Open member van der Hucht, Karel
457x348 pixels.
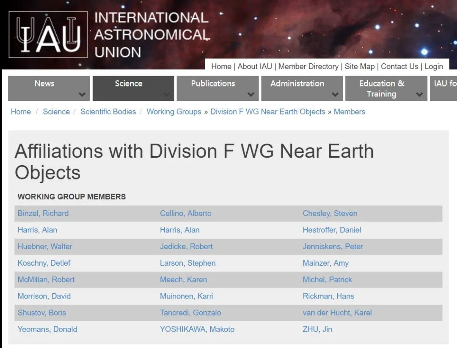pyautogui.click(x=337, y=313)
